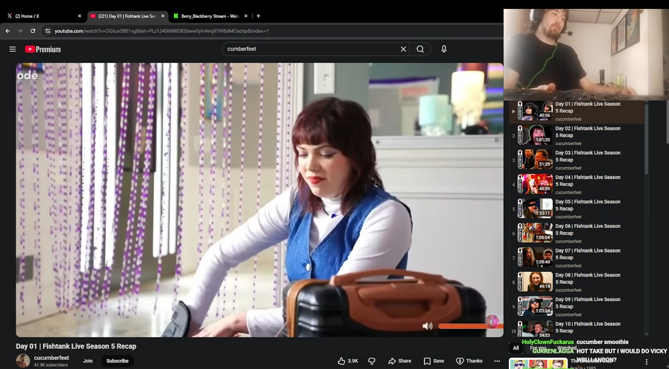Select the All filter chip
Viewport: 669px width, 369px height.
click(x=516, y=348)
